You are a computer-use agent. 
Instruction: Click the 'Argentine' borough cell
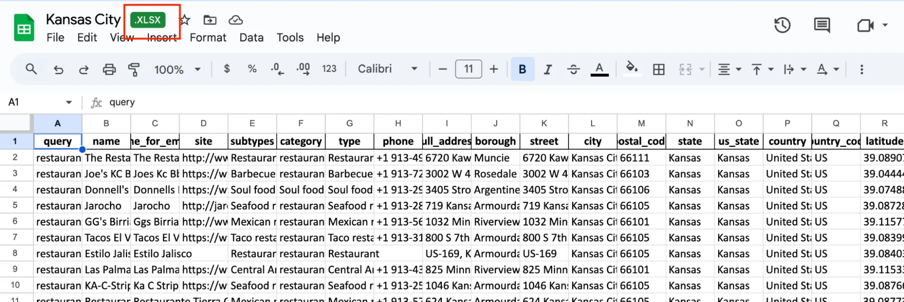495,190
